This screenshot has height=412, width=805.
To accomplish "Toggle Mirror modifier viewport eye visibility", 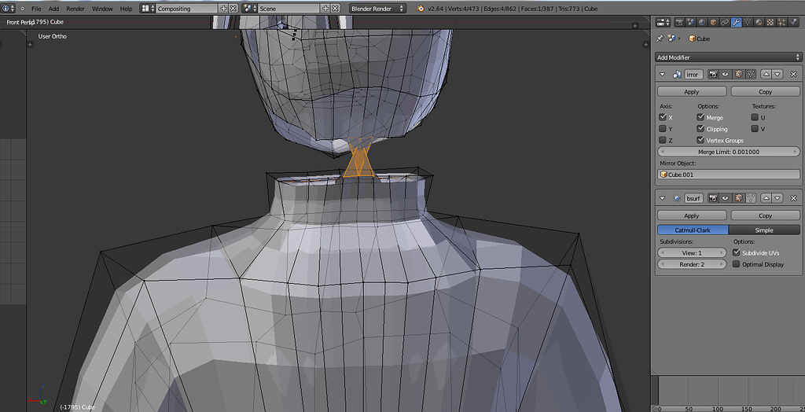I will (x=725, y=74).
